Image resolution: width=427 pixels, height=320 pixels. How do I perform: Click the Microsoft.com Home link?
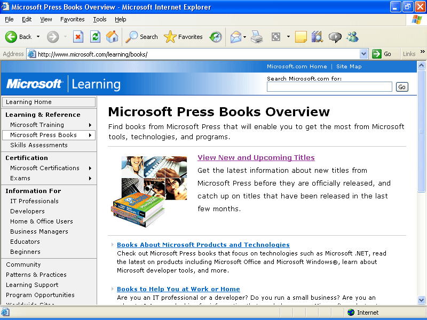pos(297,66)
